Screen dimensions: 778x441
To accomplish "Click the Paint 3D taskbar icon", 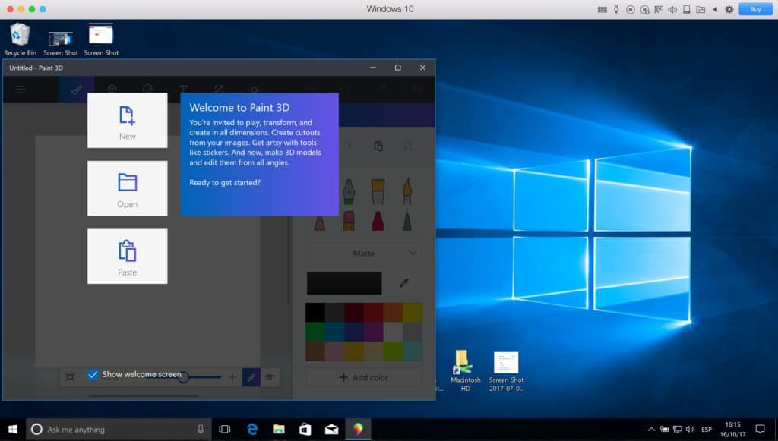I will click(x=359, y=429).
